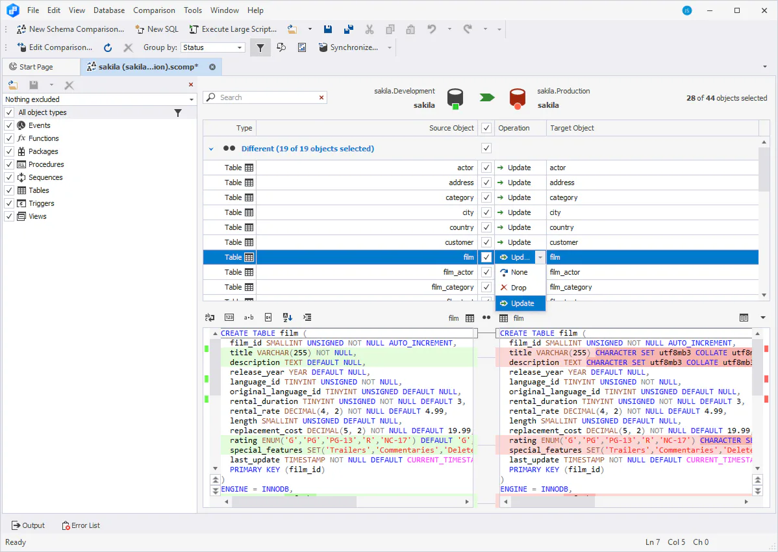Toggle the select-all checkbox in column header
The image size is (778, 552).
tap(486, 128)
